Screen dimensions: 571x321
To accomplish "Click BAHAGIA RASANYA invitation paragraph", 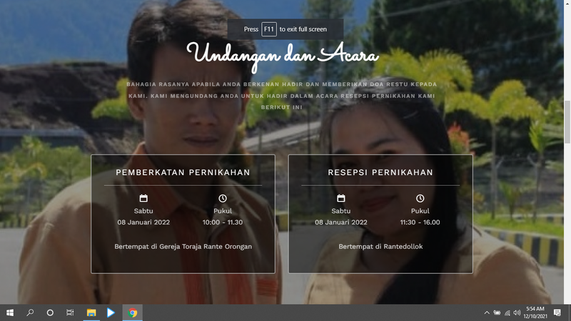I will [x=281, y=96].
